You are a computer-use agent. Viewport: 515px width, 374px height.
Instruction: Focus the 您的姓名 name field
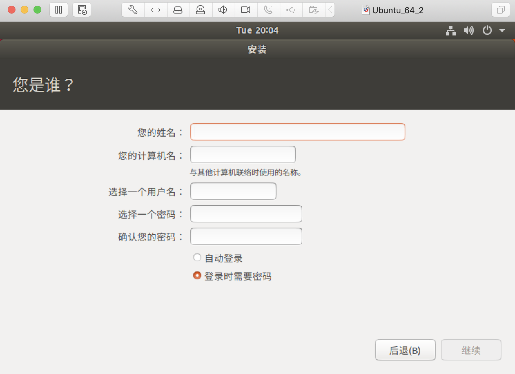point(297,132)
